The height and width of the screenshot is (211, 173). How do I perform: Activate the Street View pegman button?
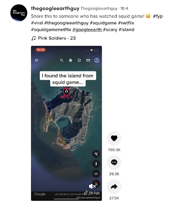coord(96,164)
